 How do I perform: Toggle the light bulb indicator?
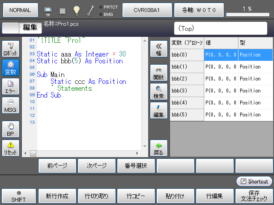(x=77, y=10)
